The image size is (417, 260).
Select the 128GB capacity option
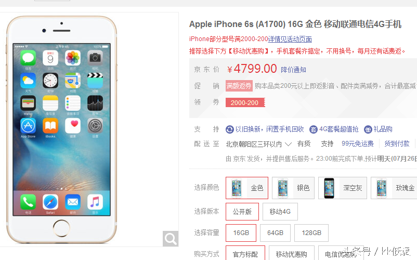[x=311, y=233]
